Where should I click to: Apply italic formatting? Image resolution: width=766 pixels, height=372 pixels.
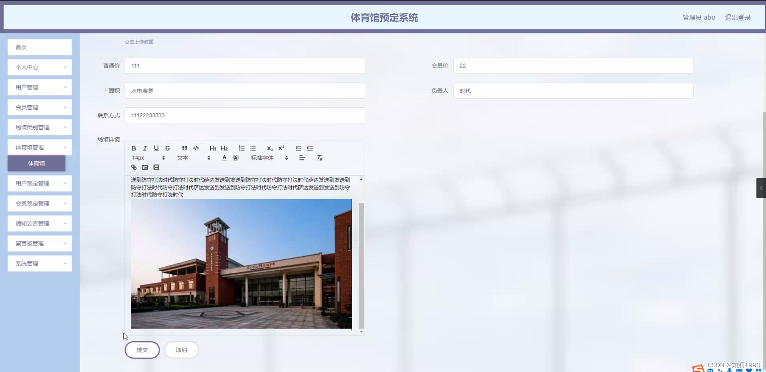point(145,148)
